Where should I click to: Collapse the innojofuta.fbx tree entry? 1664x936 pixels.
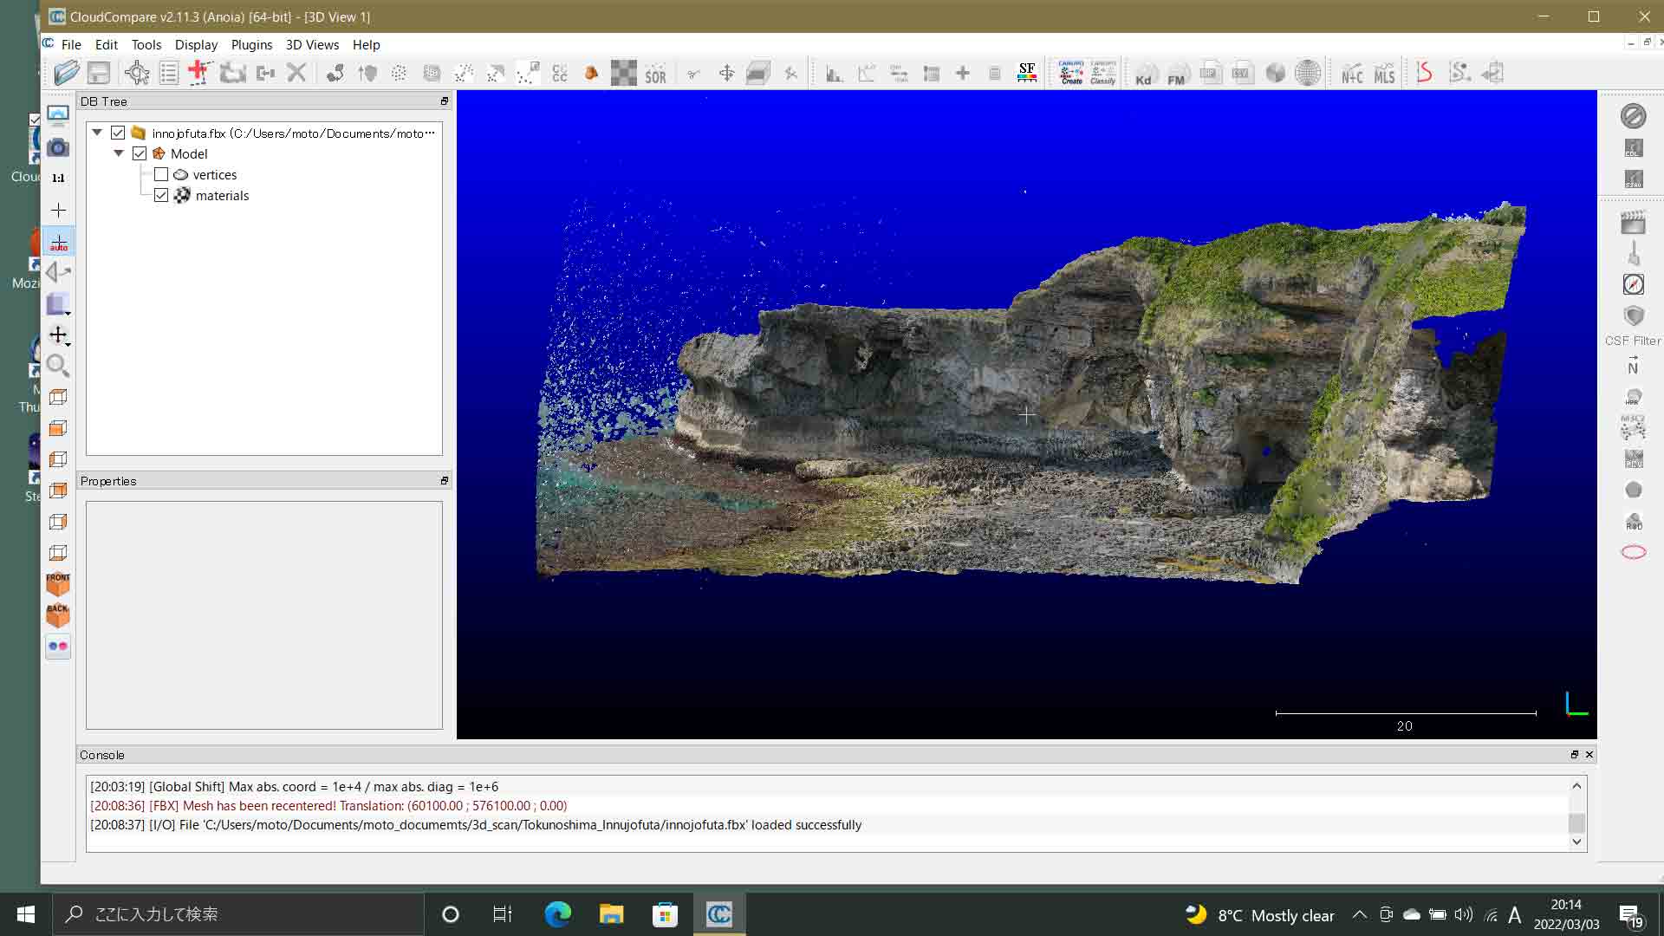coord(97,133)
